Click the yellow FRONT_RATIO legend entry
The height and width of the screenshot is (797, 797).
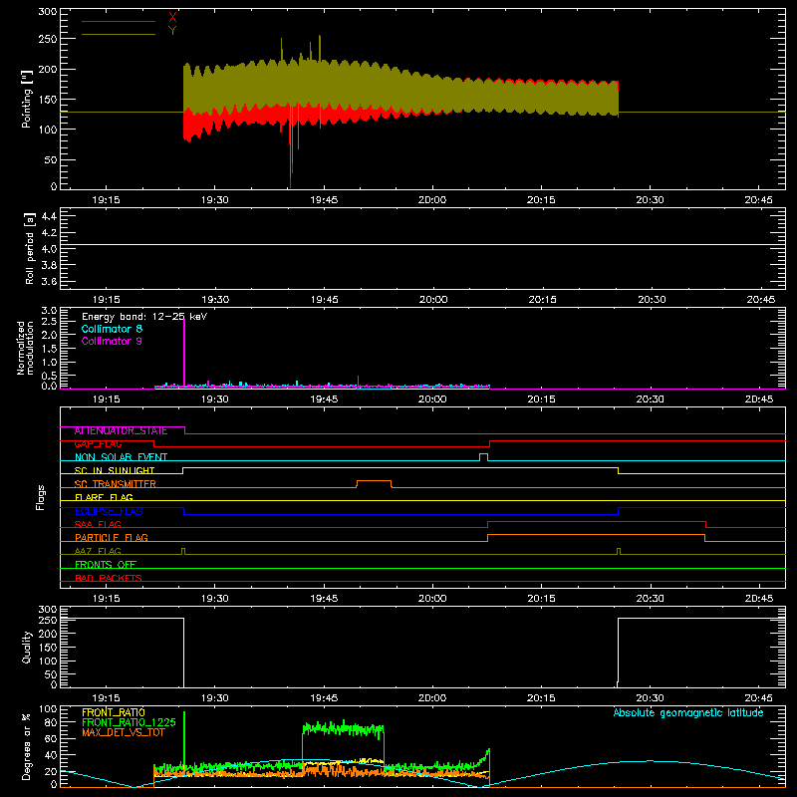[114, 712]
